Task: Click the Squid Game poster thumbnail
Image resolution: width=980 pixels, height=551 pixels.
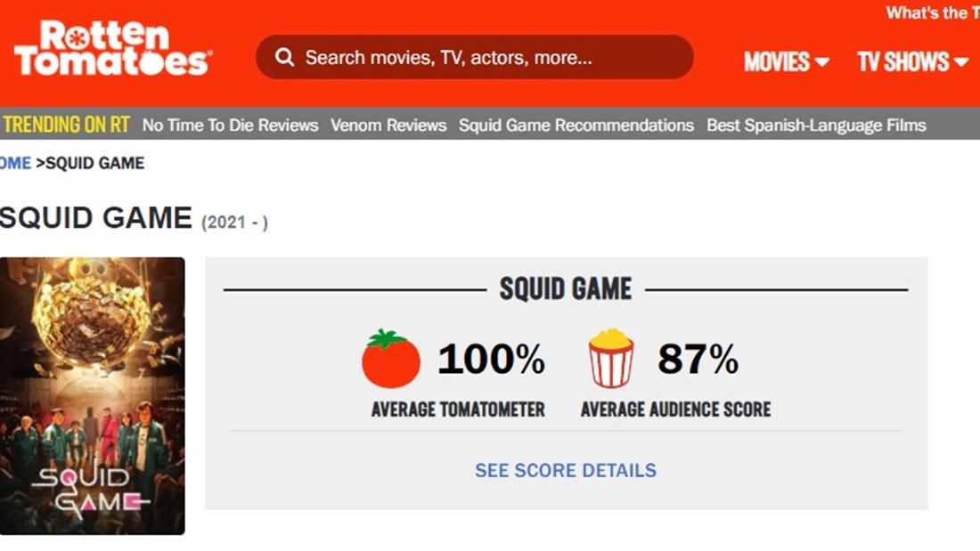Action: click(x=92, y=396)
